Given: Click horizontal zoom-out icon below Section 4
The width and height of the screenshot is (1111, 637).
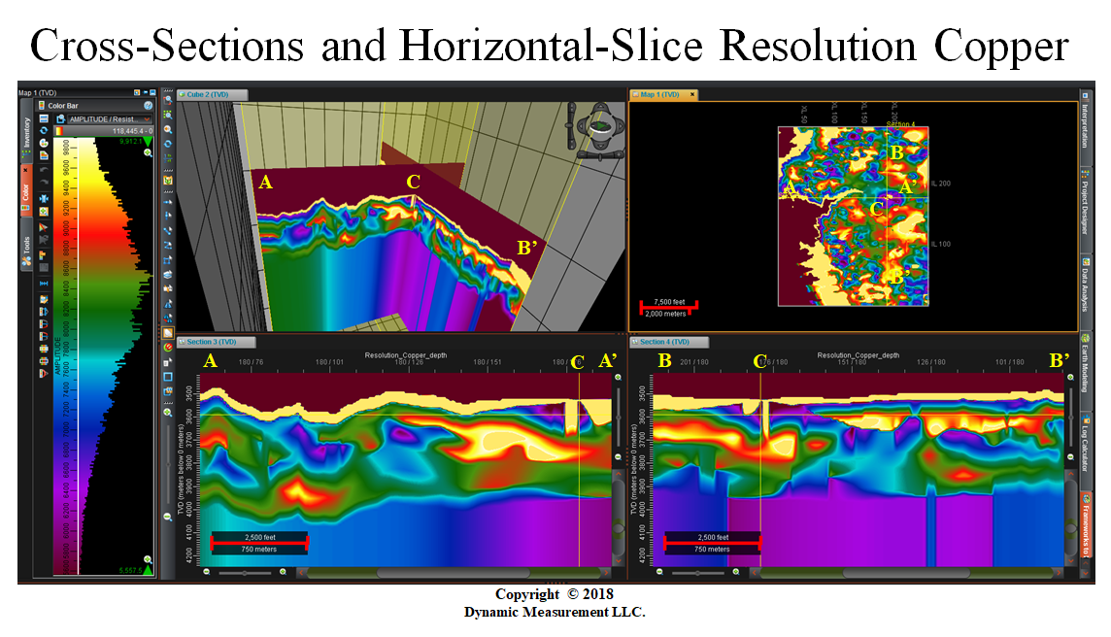Looking at the screenshot, I should pos(659,572).
